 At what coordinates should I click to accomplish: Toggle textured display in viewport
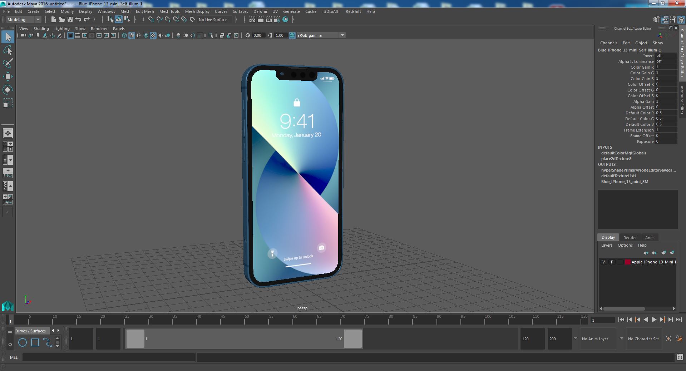(x=153, y=35)
